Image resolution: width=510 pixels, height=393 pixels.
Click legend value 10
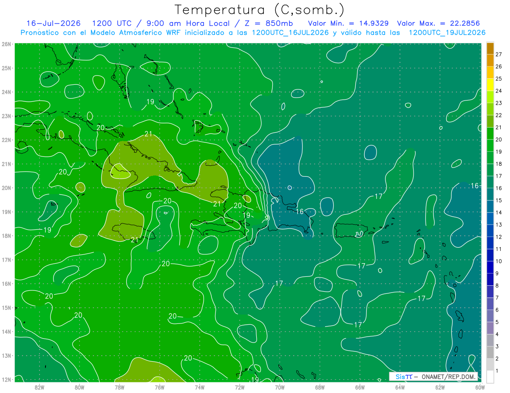[499, 261]
